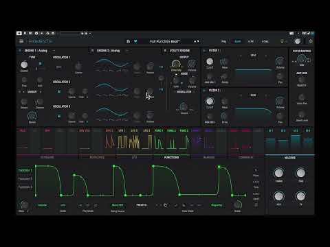Open the Filter 2 Mini type selector
330x247 pixels.
[x=253, y=95]
